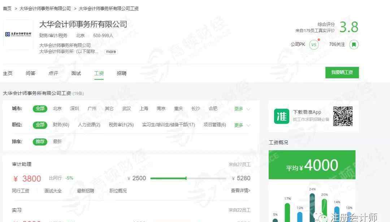Image resolution: width=390 pixels, height=222 pixels.
Task: Expand the 更多 position filter options
Action: pos(242,125)
